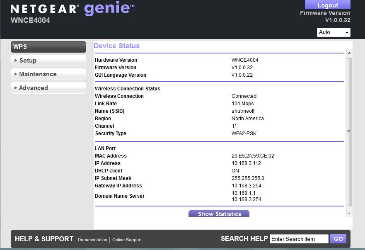Select the Link Rate value 101 Mbps
Viewport: 365px width, 250px height.
[x=242, y=104]
